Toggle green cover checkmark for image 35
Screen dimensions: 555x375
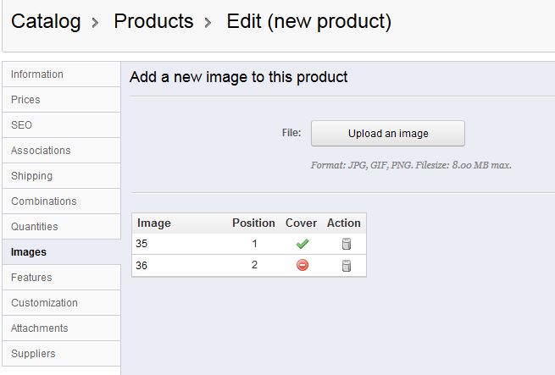pyautogui.click(x=302, y=245)
